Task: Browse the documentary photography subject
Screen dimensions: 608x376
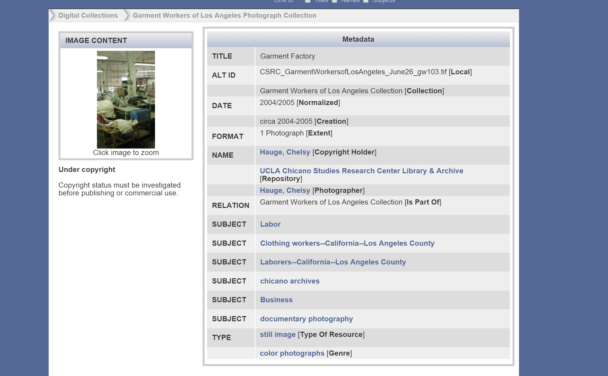Action: (306, 319)
